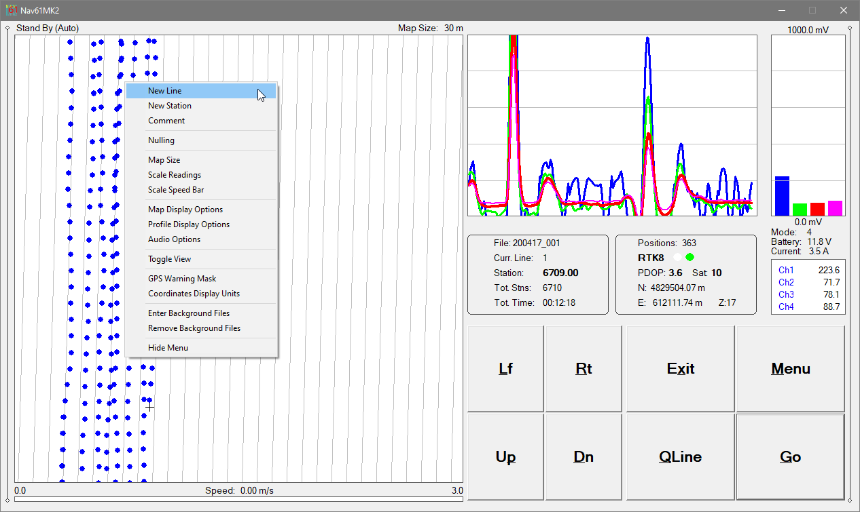860x512 pixels.
Task: Start acquisition with Go button
Action: coord(791,457)
